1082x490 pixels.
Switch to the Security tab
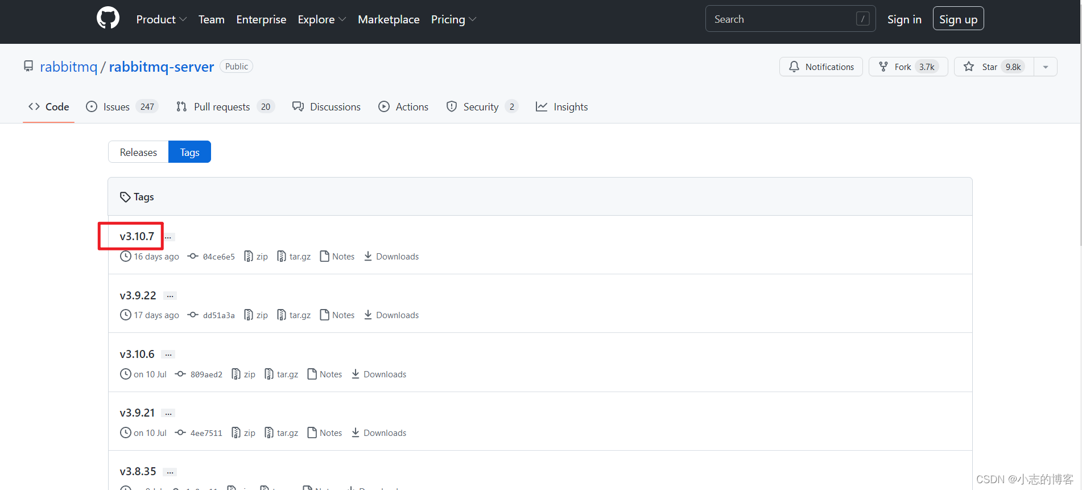pos(482,106)
